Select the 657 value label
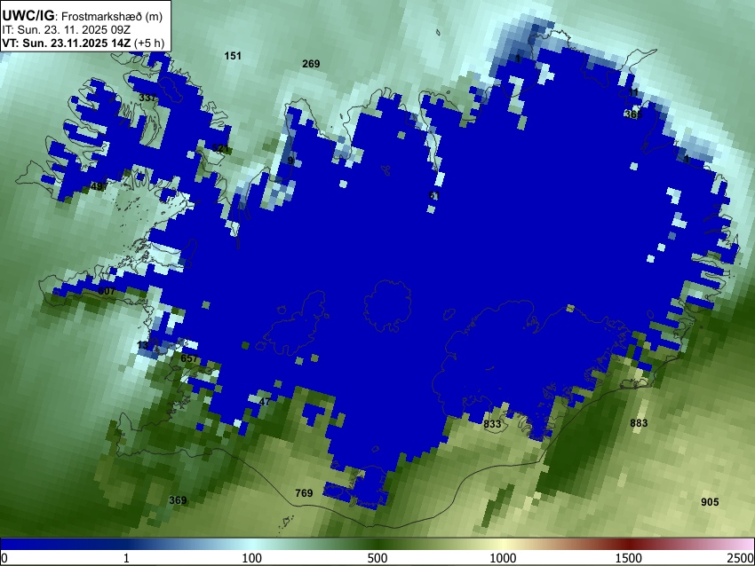This screenshot has width=755, height=566. [189, 358]
